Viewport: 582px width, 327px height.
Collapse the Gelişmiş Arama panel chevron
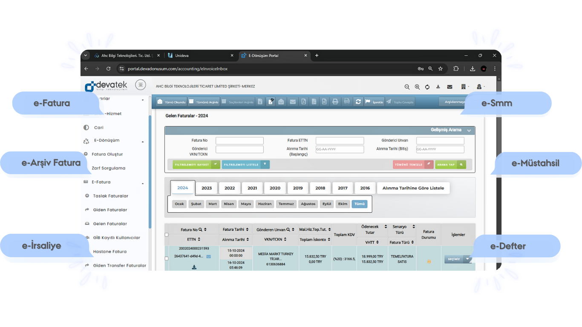tap(469, 130)
